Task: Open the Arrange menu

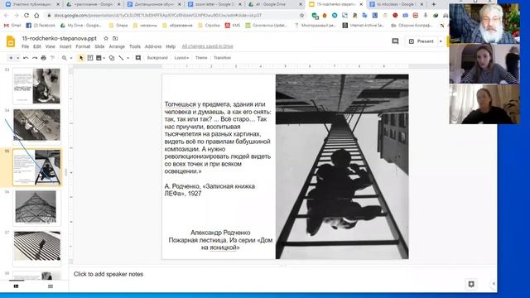Action: pos(117,46)
